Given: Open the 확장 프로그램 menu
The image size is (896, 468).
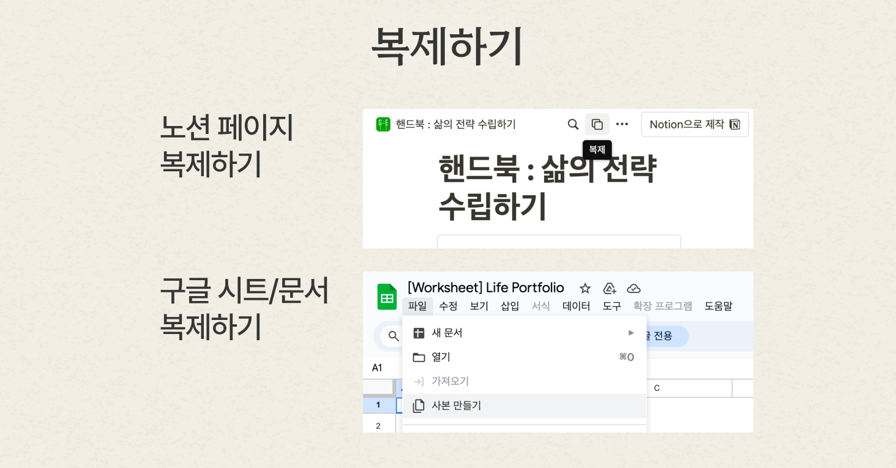Looking at the screenshot, I should click(662, 306).
